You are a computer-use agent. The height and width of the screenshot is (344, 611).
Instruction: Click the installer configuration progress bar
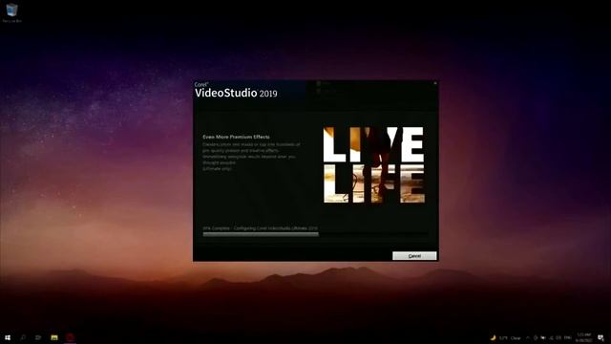click(x=315, y=234)
